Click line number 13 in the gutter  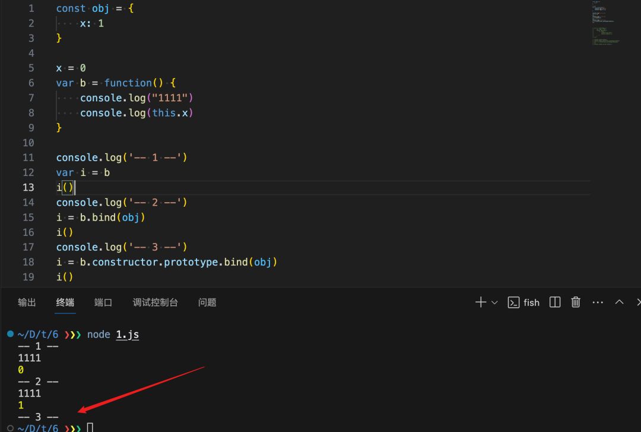28,187
